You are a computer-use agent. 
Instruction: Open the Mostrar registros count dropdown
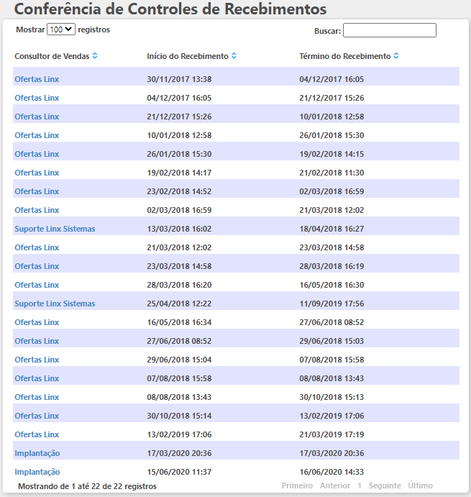60,29
